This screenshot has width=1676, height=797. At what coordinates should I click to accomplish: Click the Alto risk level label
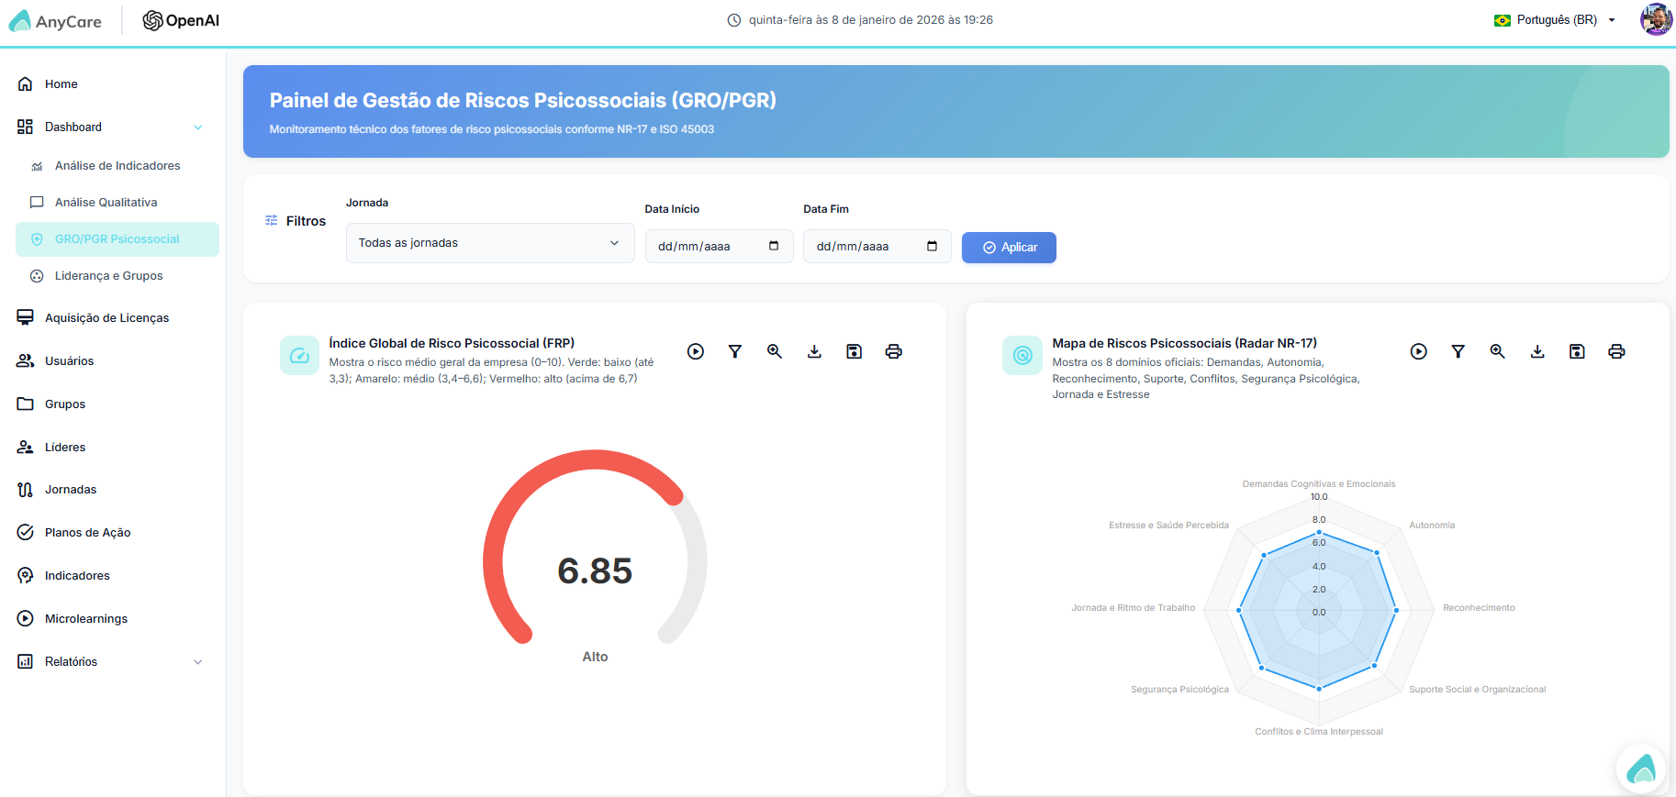[595, 657]
